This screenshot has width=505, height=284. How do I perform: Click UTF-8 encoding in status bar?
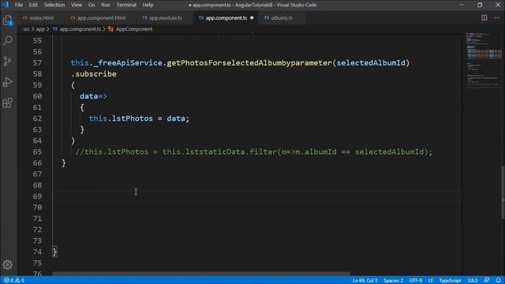(x=416, y=281)
